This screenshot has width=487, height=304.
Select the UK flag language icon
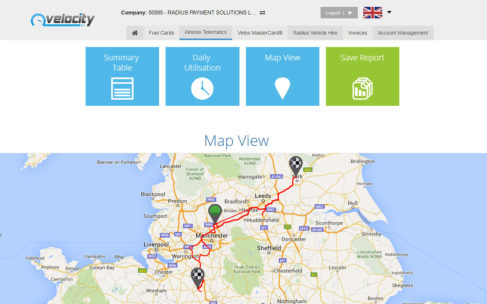coord(373,13)
